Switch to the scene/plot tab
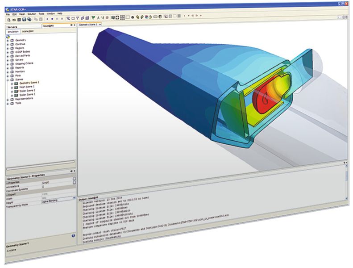 (x=28, y=31)
